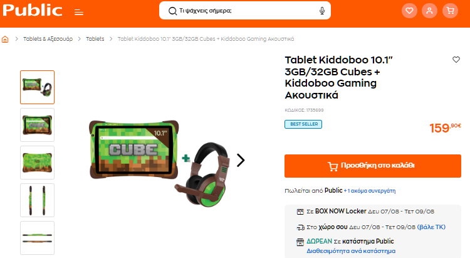The image size is (470, 258).
Task: Click the search magnifier icon
Action: [x=172, y=11]
